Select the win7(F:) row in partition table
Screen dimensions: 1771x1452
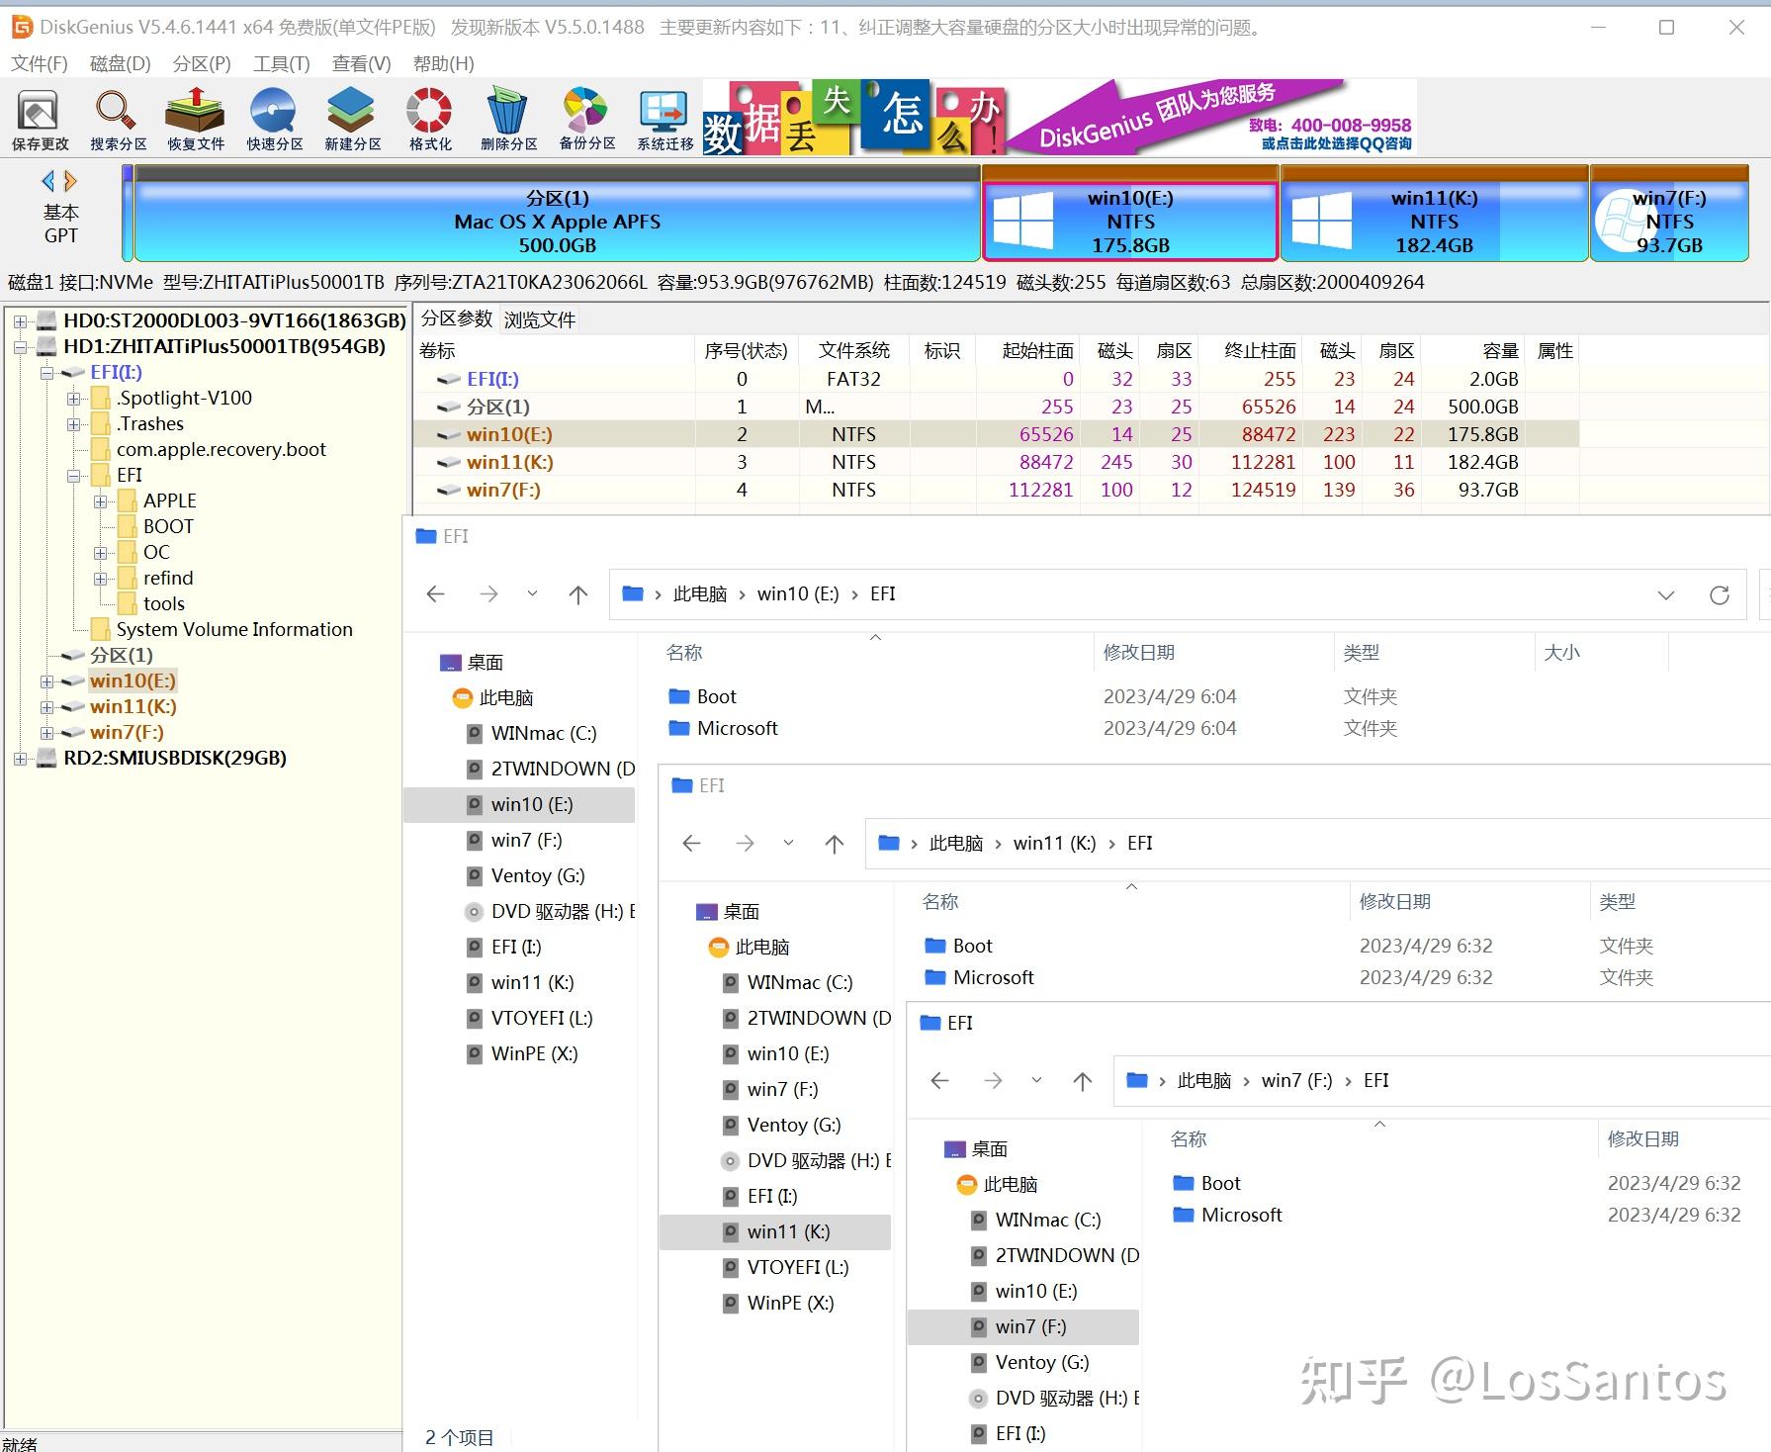(996, 490)
